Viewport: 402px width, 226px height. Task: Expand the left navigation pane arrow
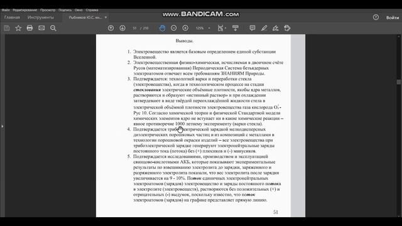pyautogui.click(x=2, y=126)
